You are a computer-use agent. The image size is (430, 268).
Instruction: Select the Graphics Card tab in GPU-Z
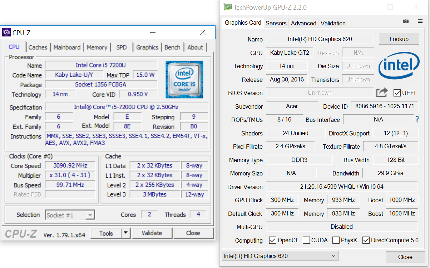pos(243,23)
